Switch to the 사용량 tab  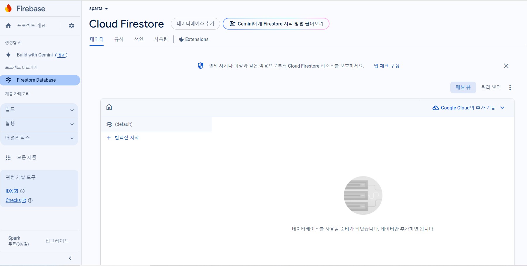[x=161, y=40]
